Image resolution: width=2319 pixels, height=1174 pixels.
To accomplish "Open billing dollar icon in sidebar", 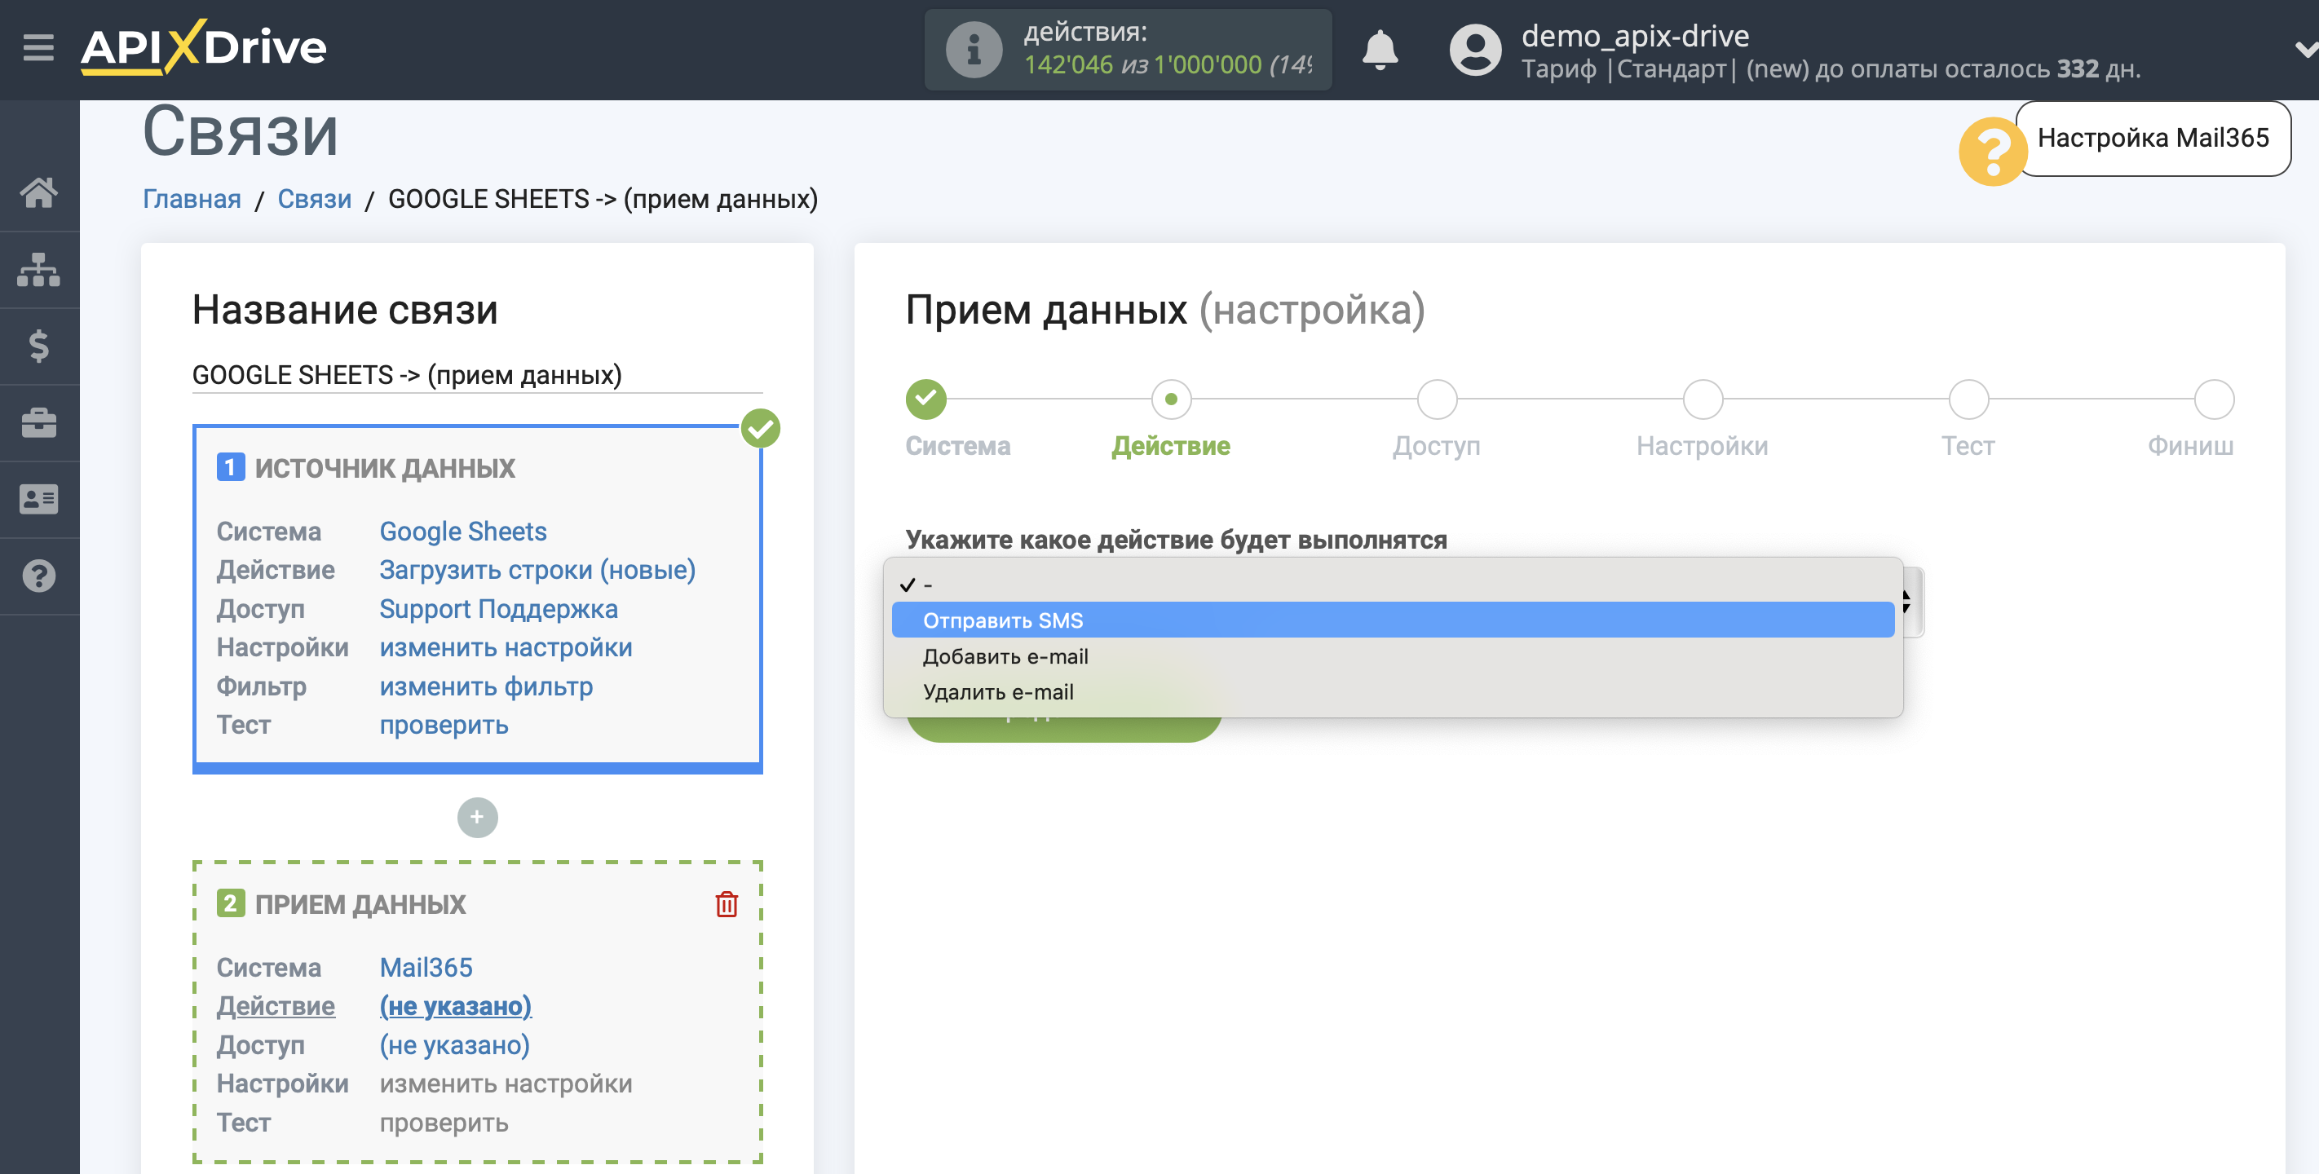I will pos(38,346).
